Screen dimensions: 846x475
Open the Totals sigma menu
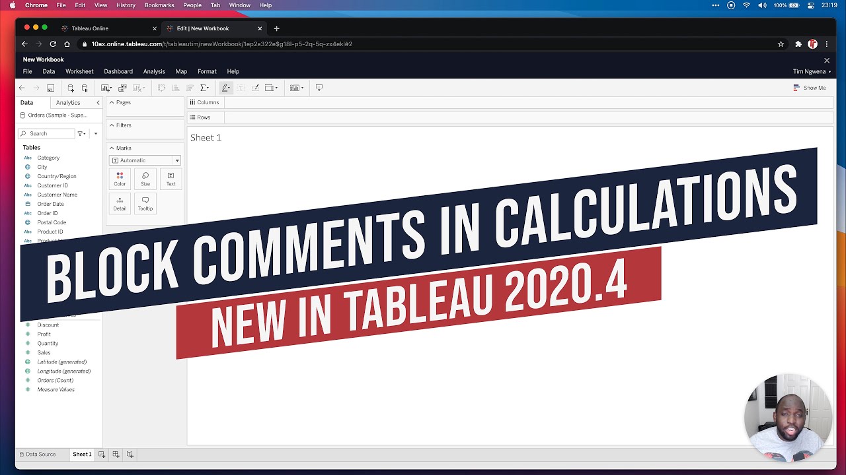point(204,88)
